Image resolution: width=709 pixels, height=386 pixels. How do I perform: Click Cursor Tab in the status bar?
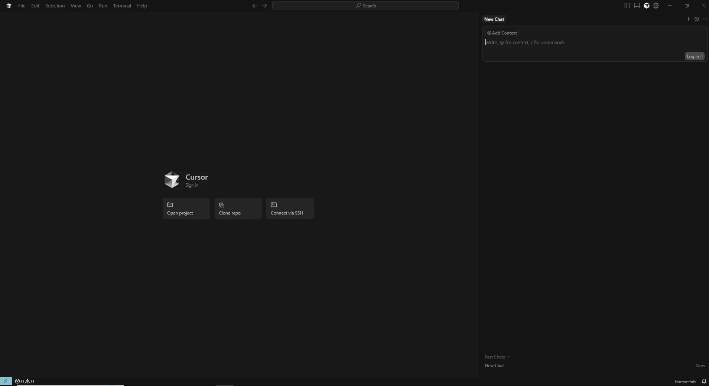[x=685, y=382]
